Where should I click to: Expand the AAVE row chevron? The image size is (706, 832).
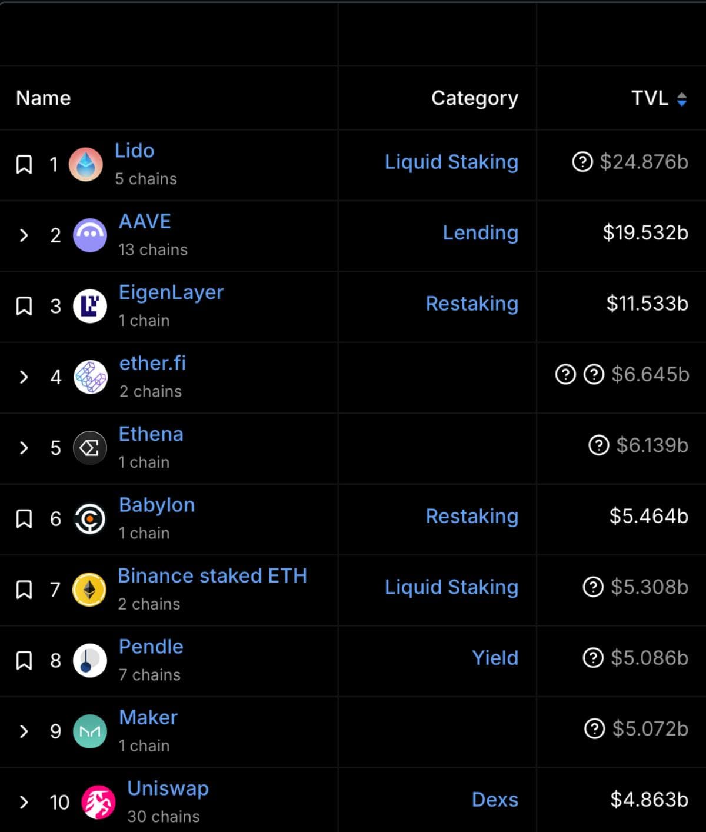tap(24, 235)
